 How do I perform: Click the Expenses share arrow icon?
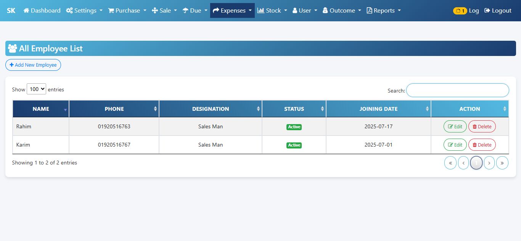(216, 11)
